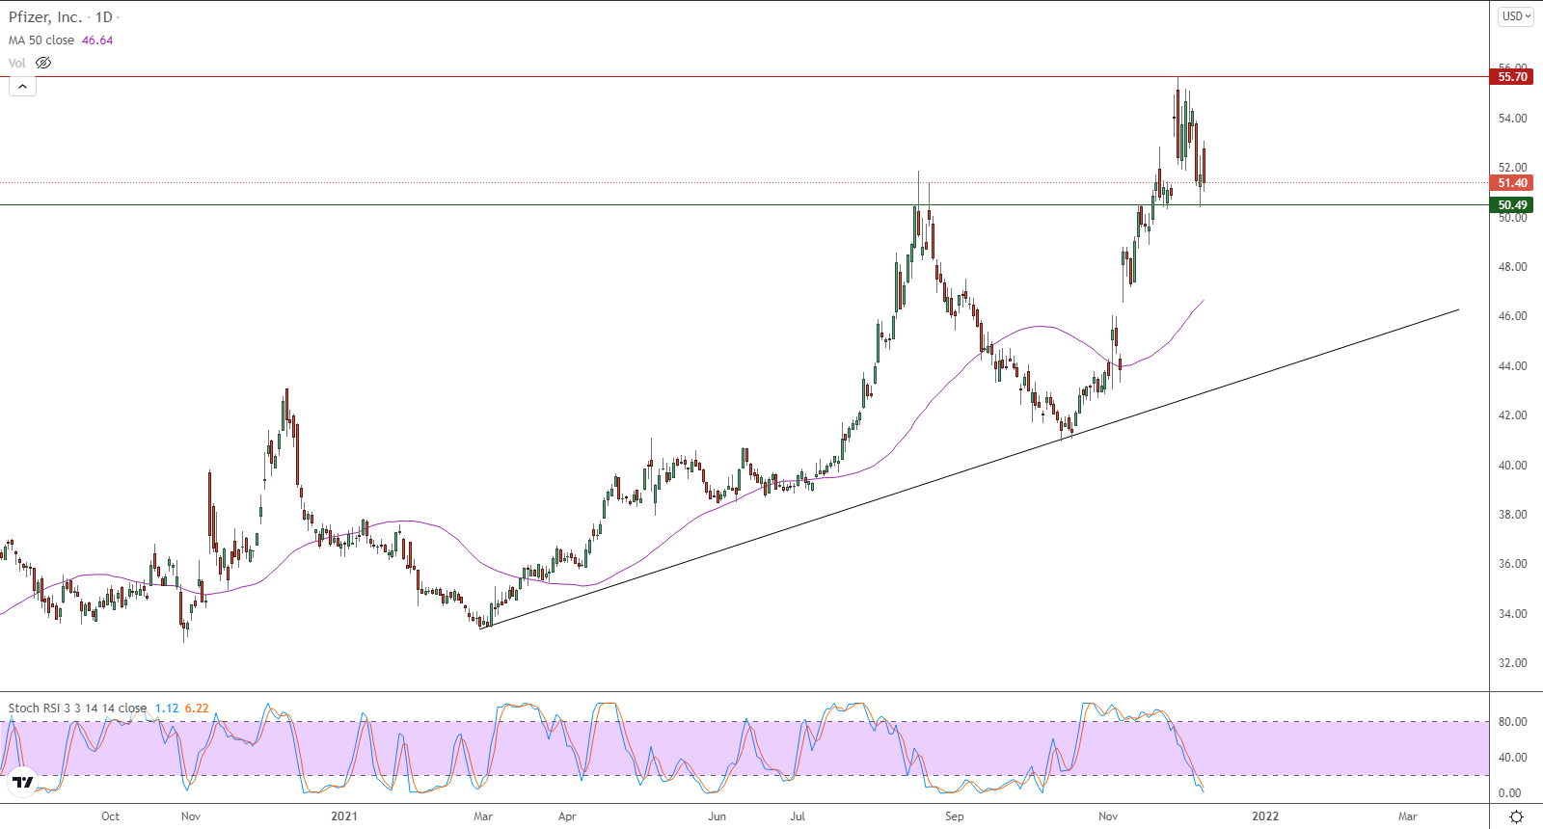Click the Sep label on time axis
This screenshot has height=829, width=1543.
954,816
